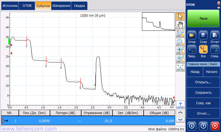The image size is (221, 132).
Task: Generate a report via Отчет icon
Action: pyautogui.click(x=215, y=35)
